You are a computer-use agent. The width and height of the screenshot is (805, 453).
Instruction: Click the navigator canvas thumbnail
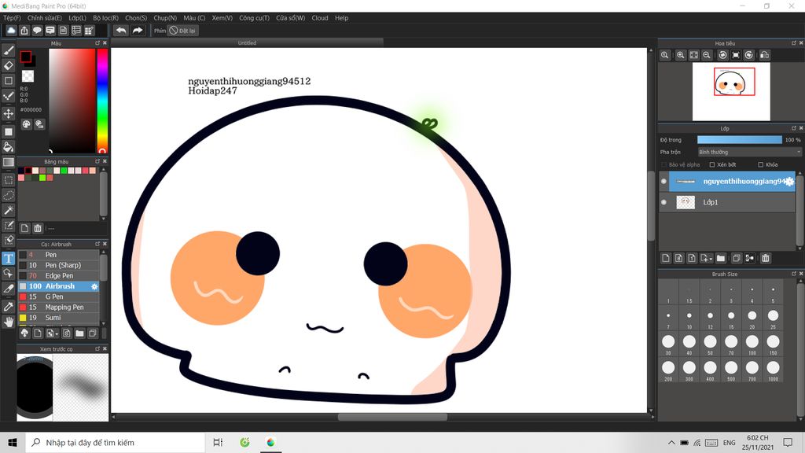pos(731,91)
